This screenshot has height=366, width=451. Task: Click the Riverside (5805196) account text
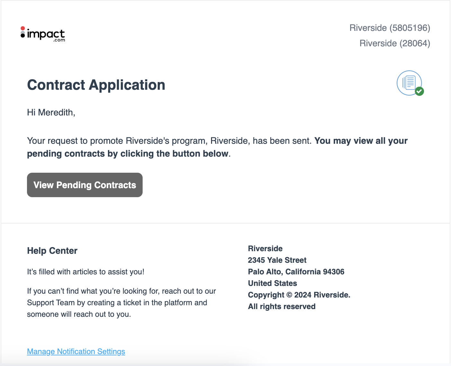click(390, 28)
